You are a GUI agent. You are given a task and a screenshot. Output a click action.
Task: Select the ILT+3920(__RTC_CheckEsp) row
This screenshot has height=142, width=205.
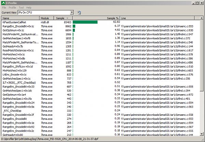[101, 83]
